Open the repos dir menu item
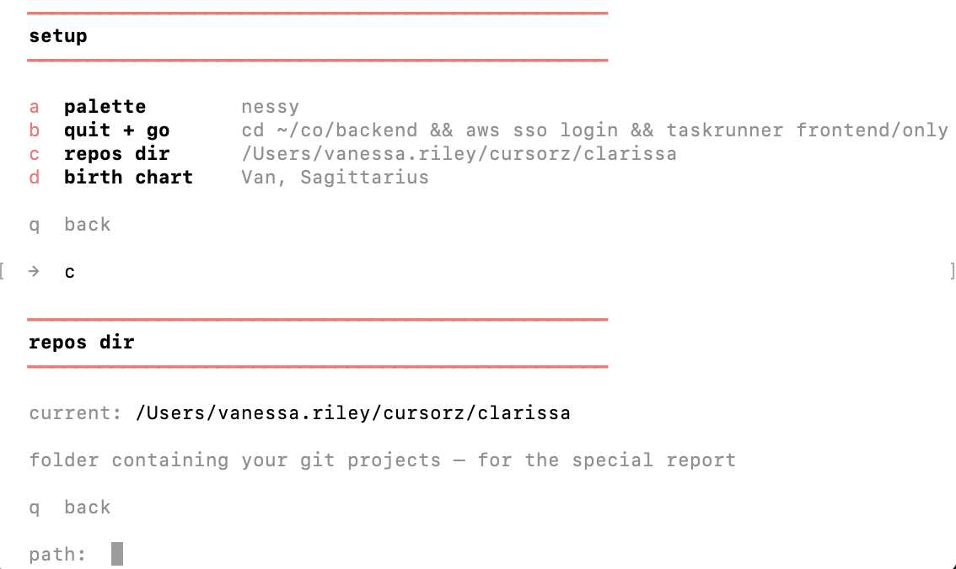 pos(116,154)
